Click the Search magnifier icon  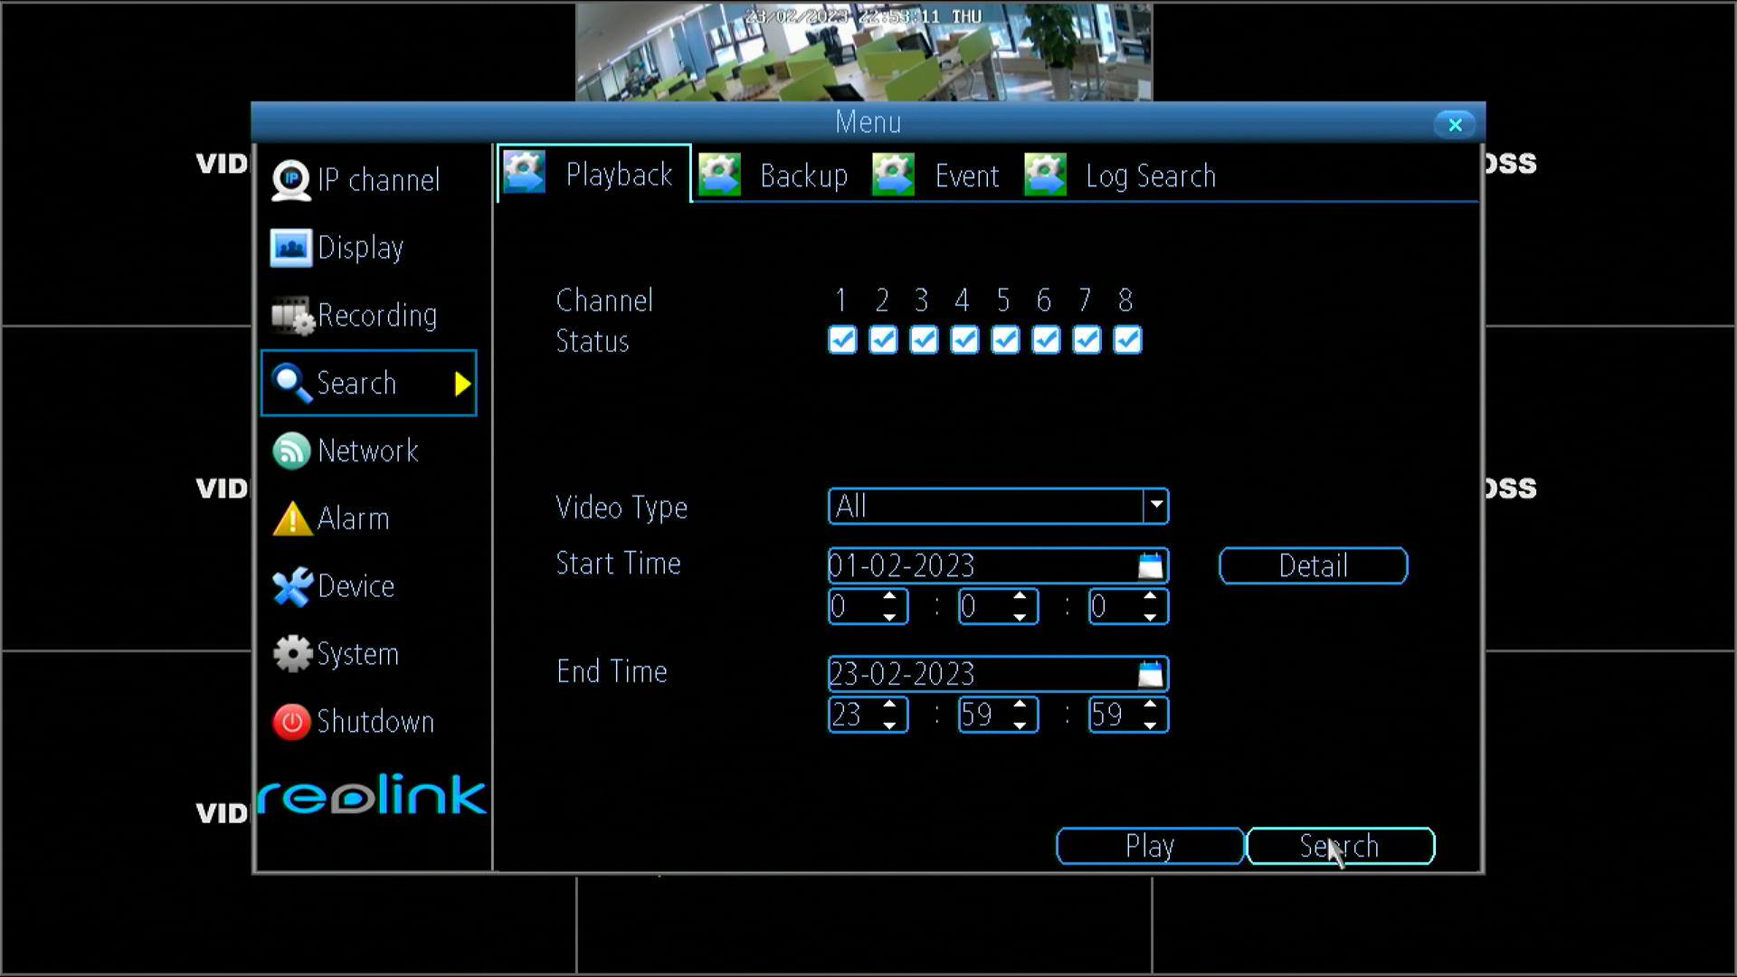291,383
